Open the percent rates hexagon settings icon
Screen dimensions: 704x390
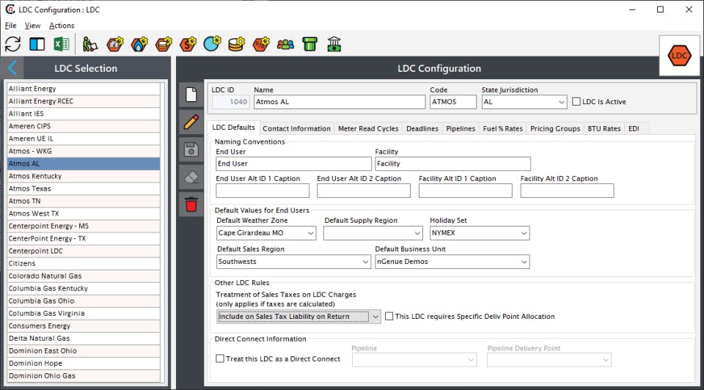[261, 44]
